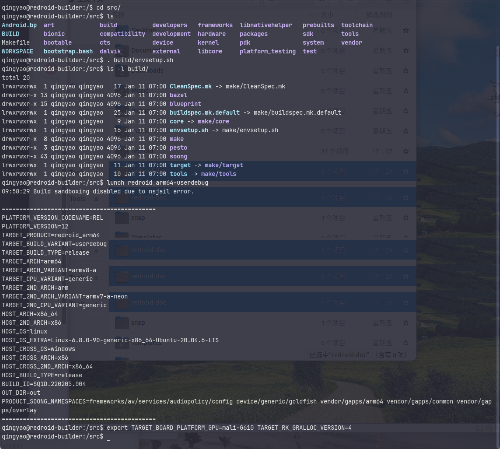Click the star on first snap row
The width and height of the screenshot is (500, 449).
(x=406, y=218)
